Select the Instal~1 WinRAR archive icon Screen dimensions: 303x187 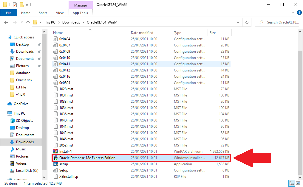tap(56, 152)
